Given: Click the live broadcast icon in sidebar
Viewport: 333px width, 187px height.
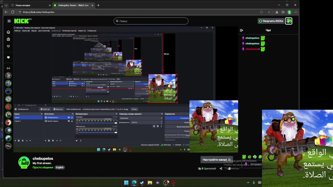Looking at the screenshot, I should point(8,68).
